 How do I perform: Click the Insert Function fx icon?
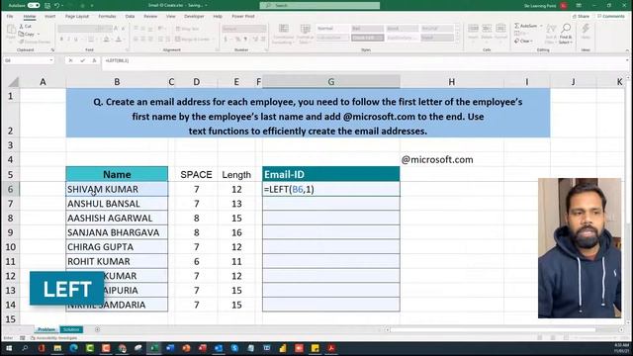94,60
